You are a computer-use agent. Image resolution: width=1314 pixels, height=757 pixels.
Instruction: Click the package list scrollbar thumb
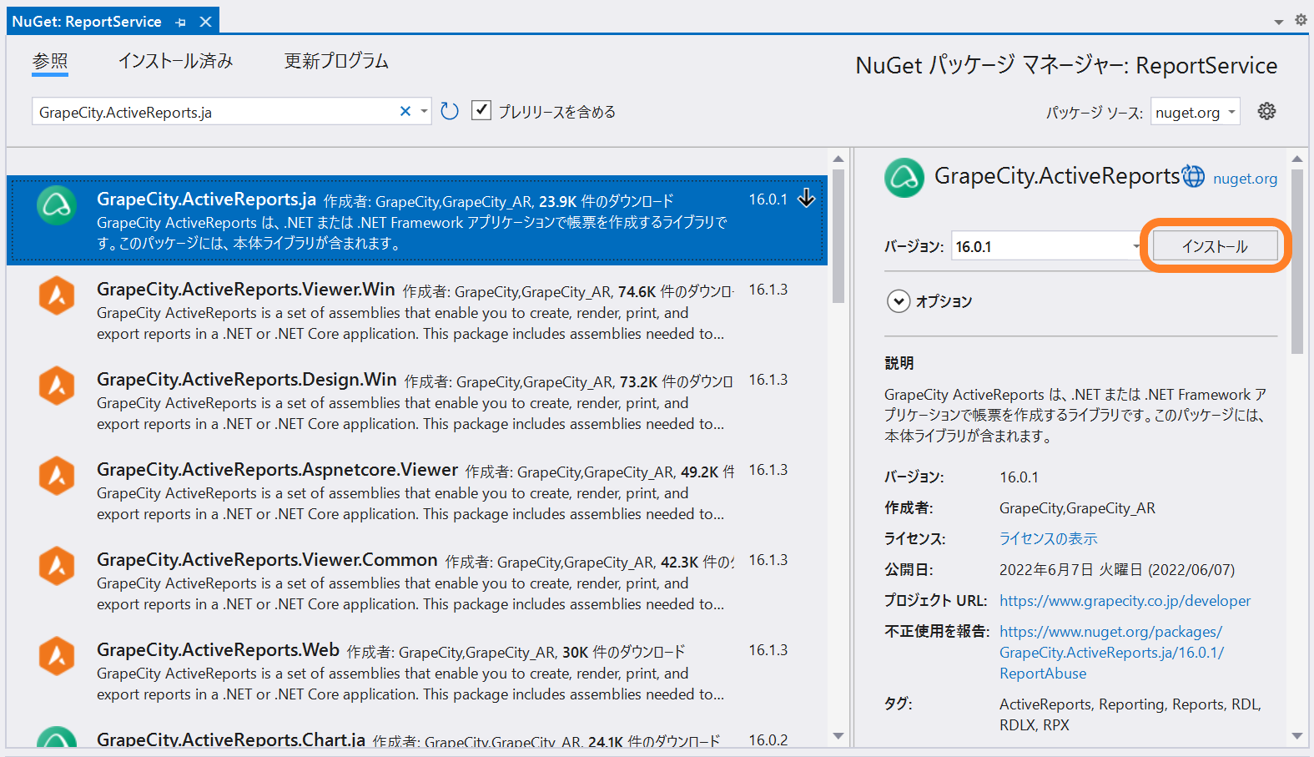[x=838, y=236]
